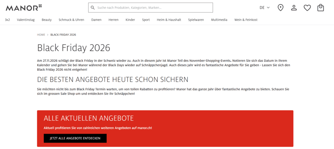
Task: Open the Kinder category
Action: click(130, 20)
